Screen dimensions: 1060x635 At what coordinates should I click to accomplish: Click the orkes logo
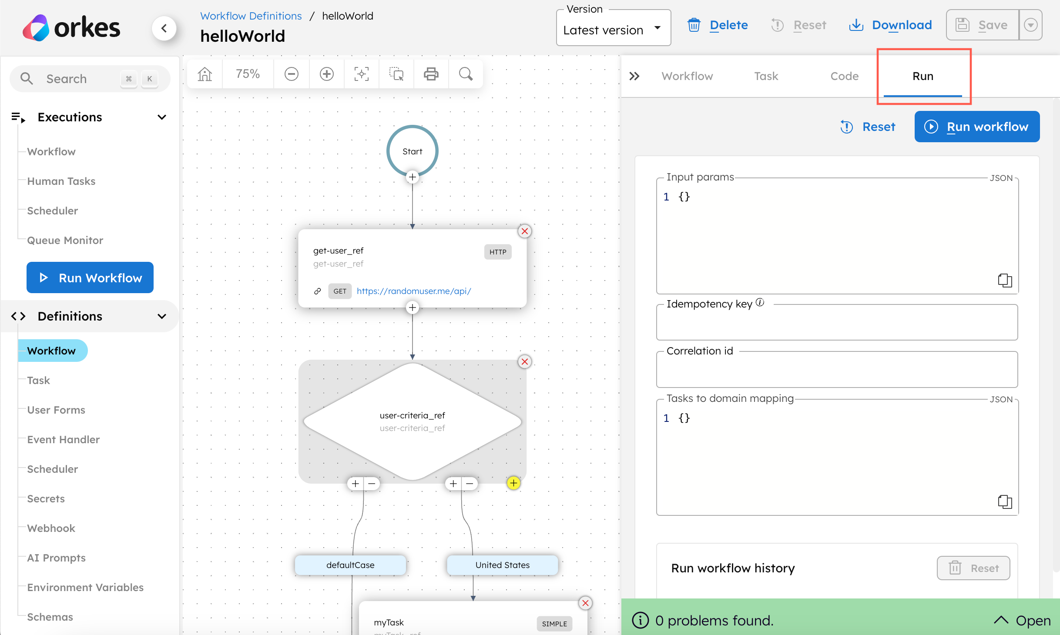[x=71, y=28]
